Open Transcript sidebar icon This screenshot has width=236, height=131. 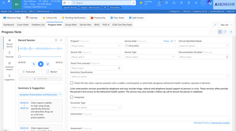point(9,55)
